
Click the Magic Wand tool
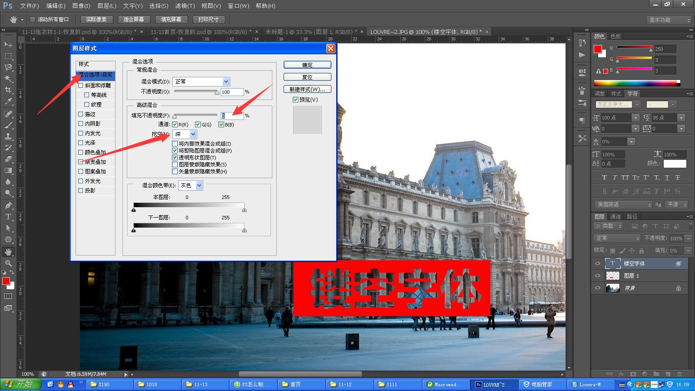8,79
